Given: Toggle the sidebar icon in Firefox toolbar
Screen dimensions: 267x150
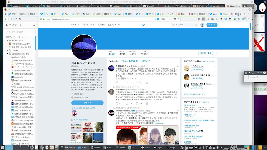Looking at the screenshot, I should (204, 19).
